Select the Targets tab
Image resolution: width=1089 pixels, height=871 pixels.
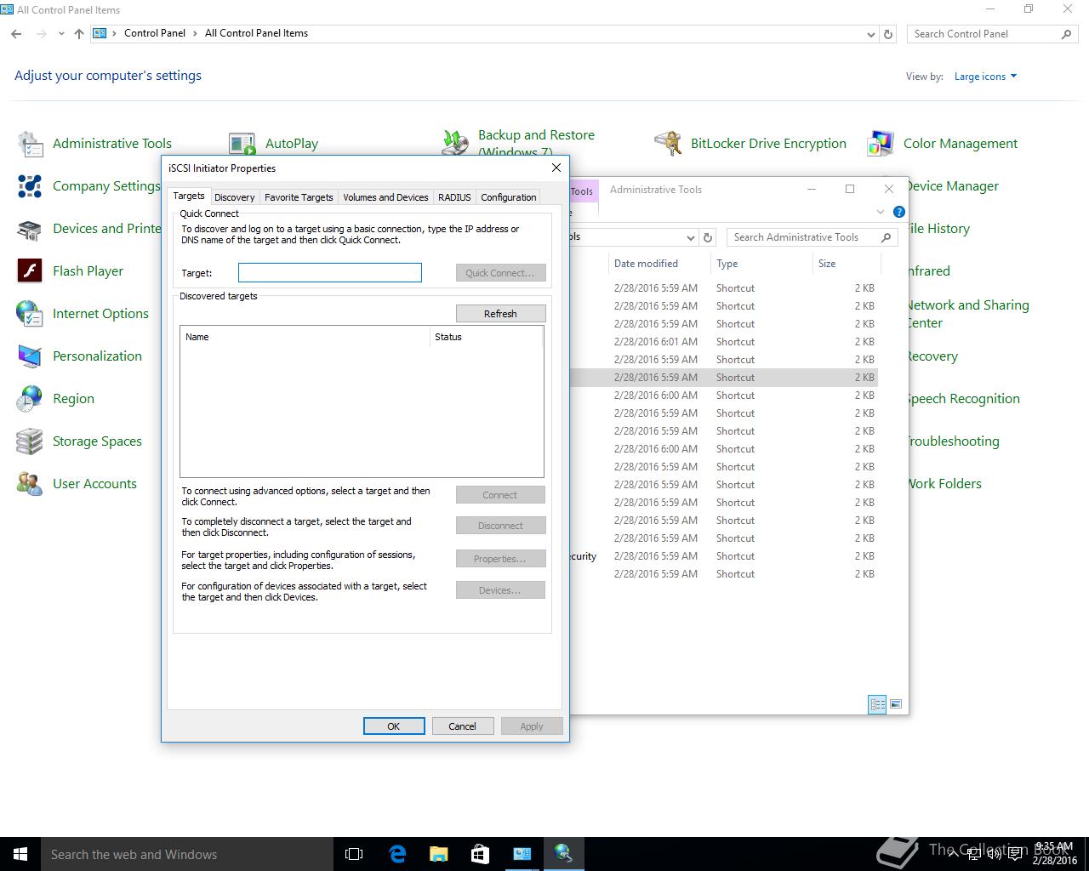189,196
